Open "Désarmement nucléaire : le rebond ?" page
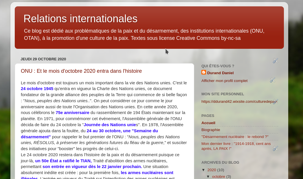Image resolution: width=303 pixels, height=179 pixels. tap(235, 137)
